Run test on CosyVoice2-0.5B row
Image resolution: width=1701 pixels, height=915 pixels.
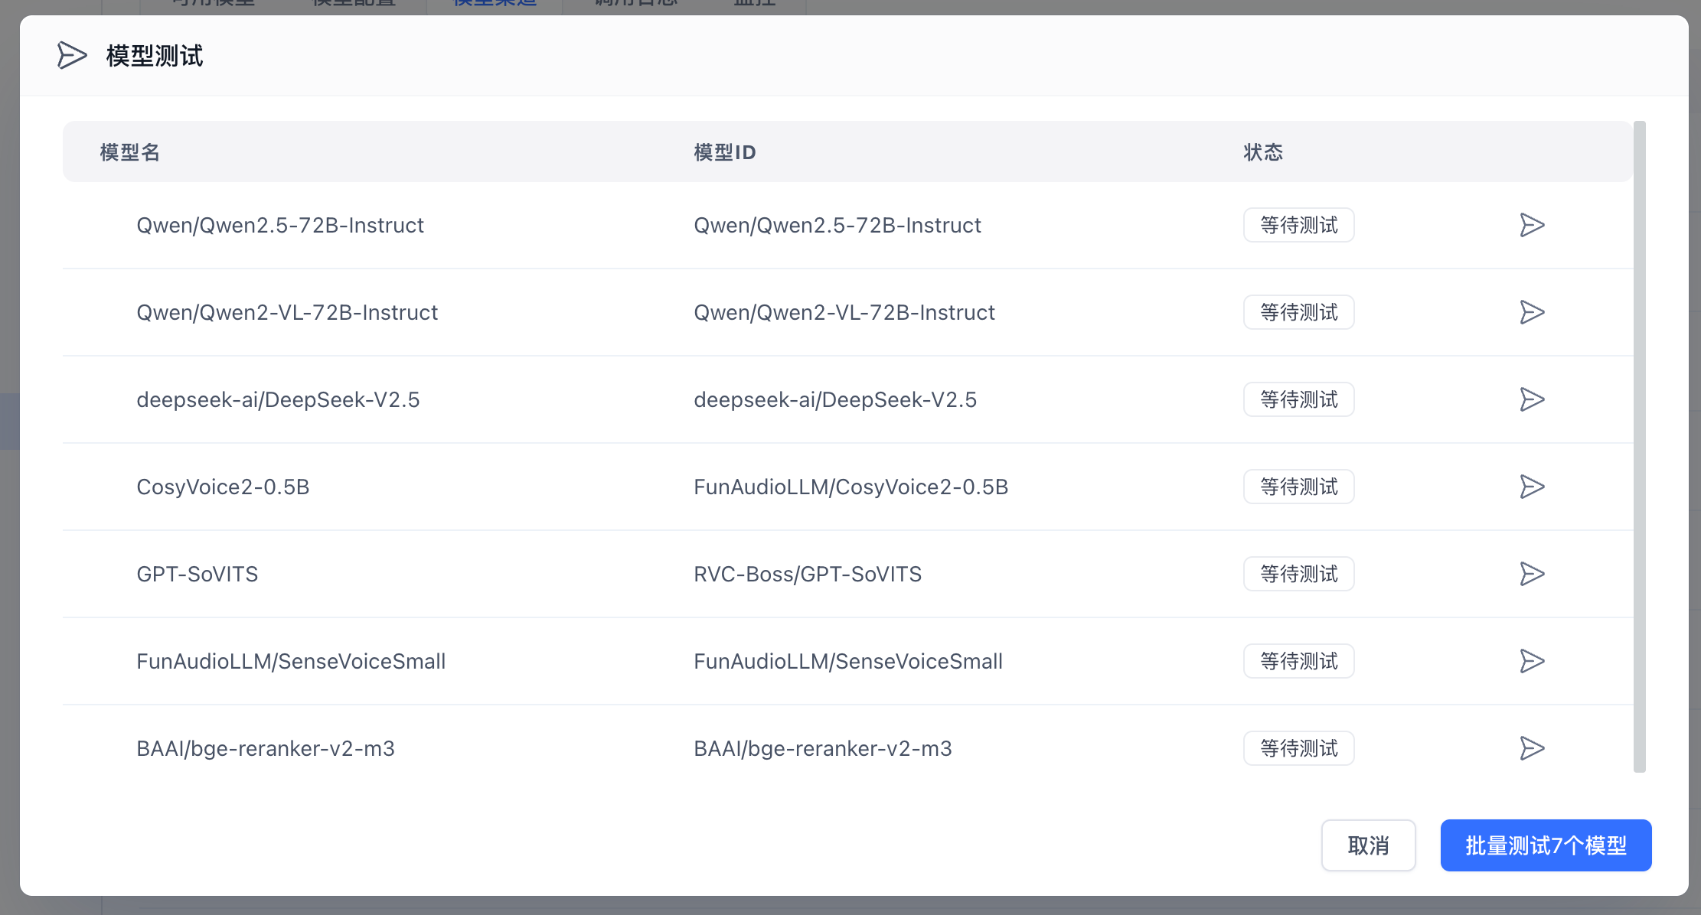(x=1531, y=487)
